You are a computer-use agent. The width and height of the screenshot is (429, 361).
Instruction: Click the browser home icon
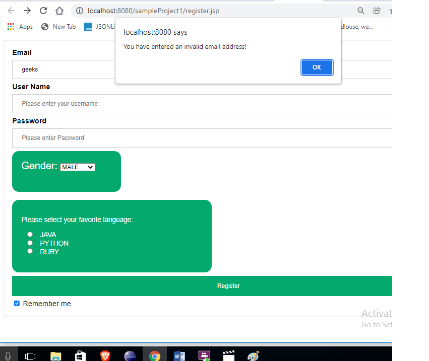pos(59,11)
